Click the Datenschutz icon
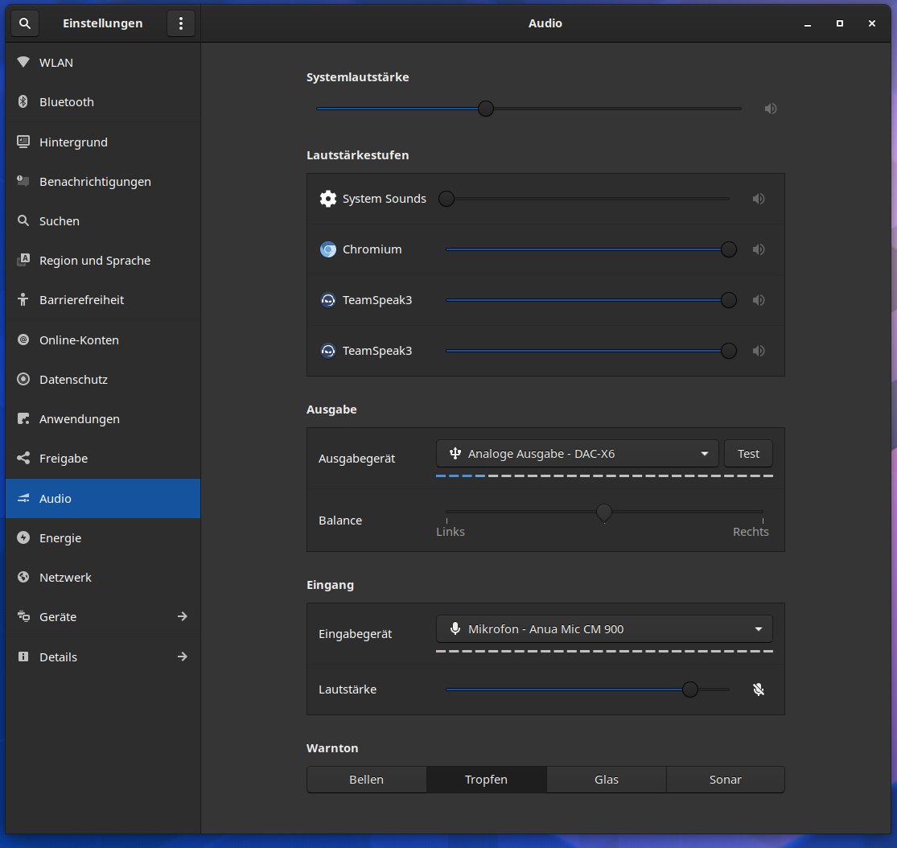897x848 pixels. click(23, 379)
